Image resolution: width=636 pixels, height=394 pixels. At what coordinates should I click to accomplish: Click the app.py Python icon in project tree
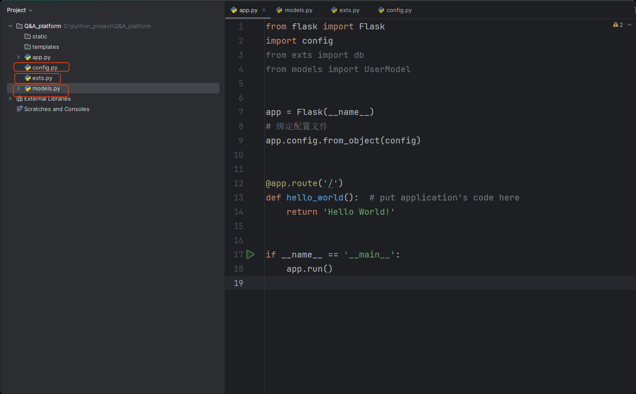(28, 57)
